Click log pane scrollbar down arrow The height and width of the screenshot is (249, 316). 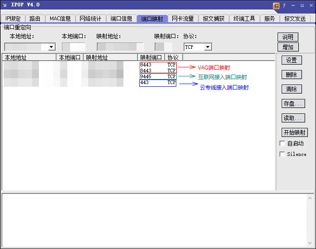[310, 243]
